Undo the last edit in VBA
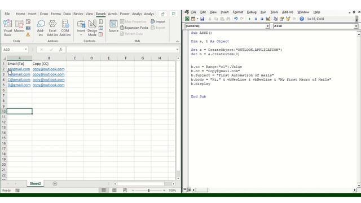This screenshot has width=361, height=203. [236, 19]
